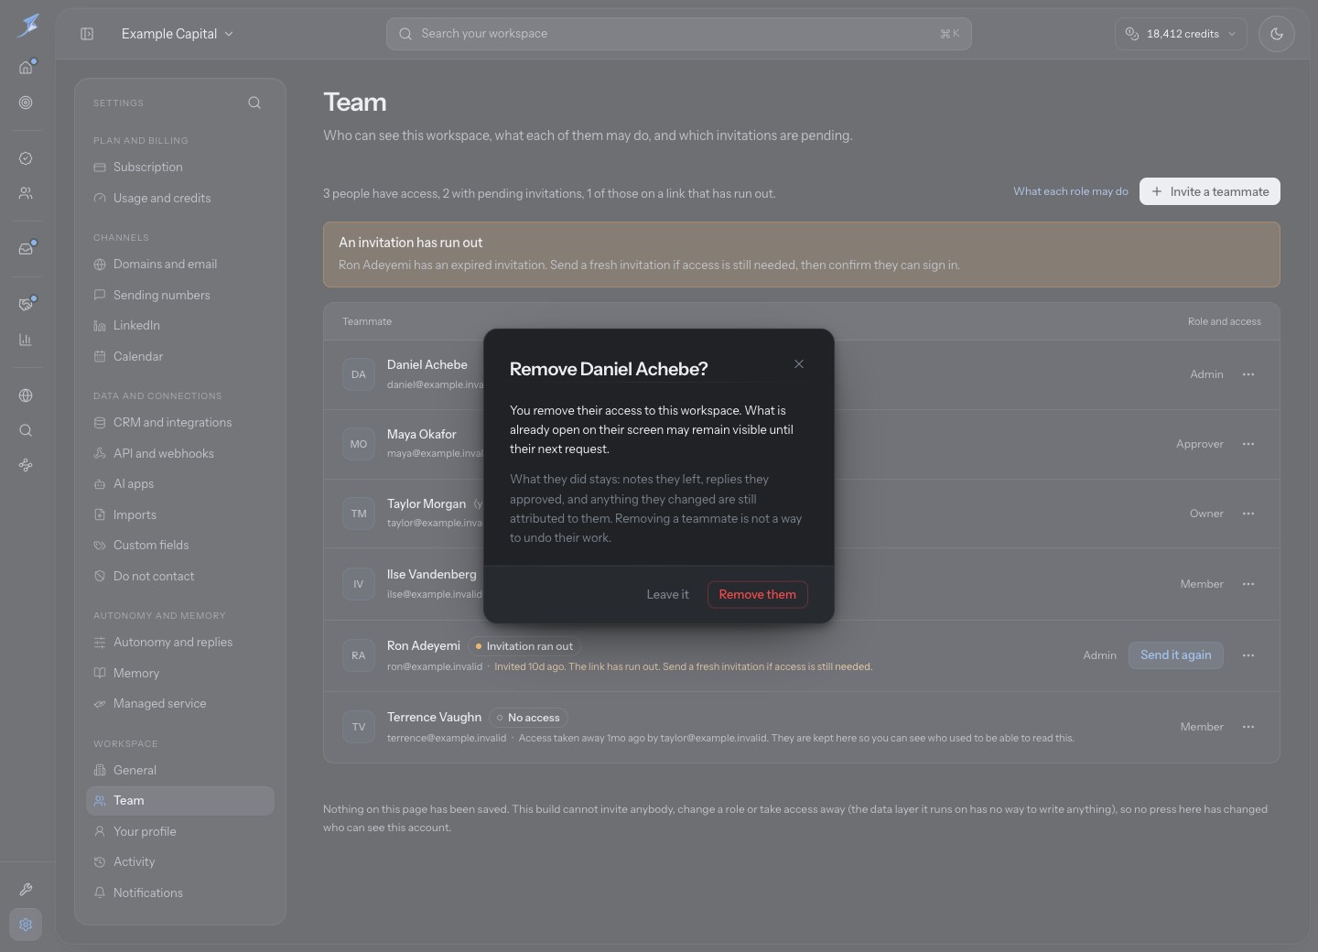Open the contacts people icon in rail

tap(26, 193)
